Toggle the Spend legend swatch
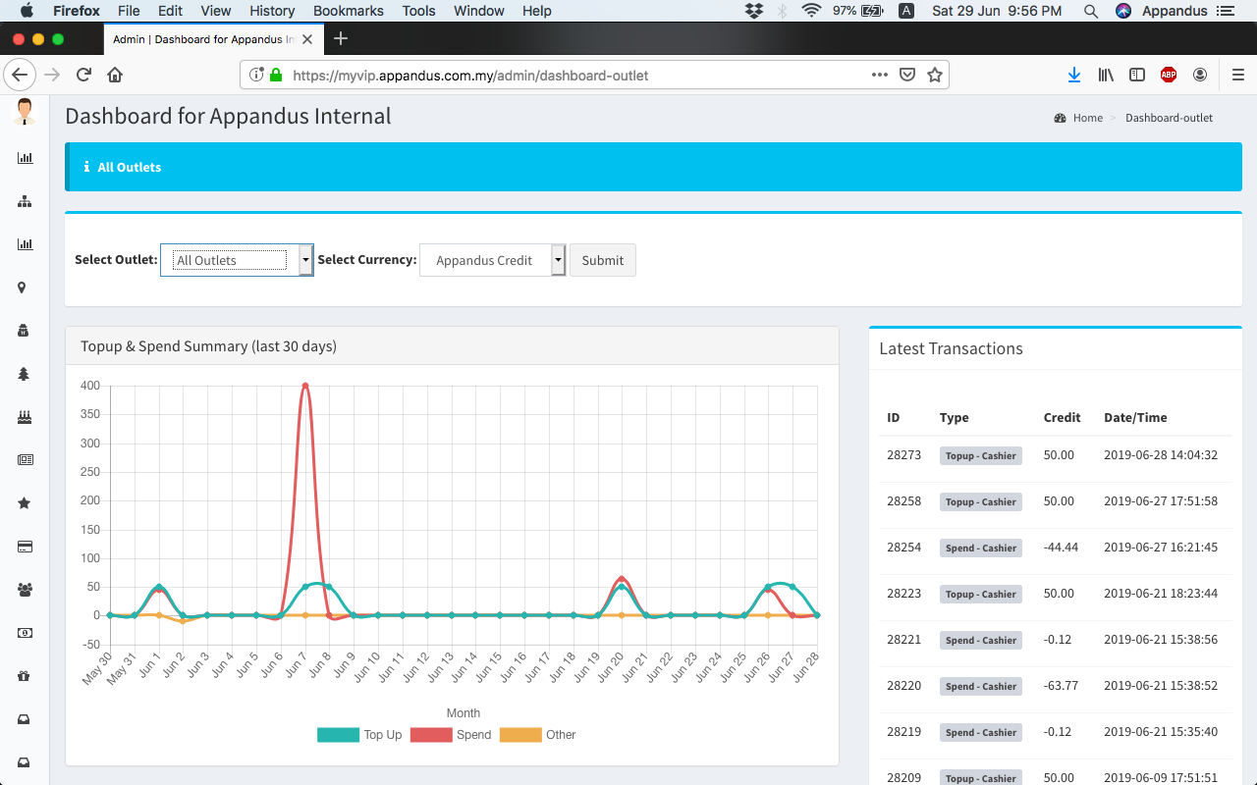This screenshot has width=1257, height=785. (430, 735)
